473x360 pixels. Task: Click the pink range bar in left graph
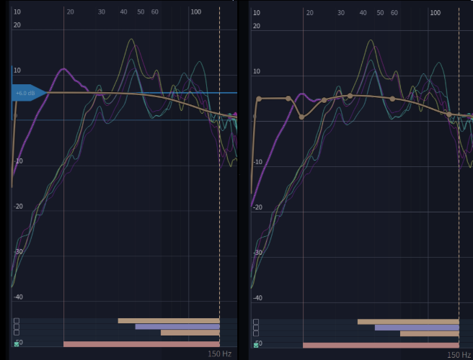point(141,344)
